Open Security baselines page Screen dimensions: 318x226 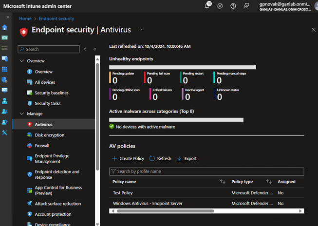tap(51, 93)
